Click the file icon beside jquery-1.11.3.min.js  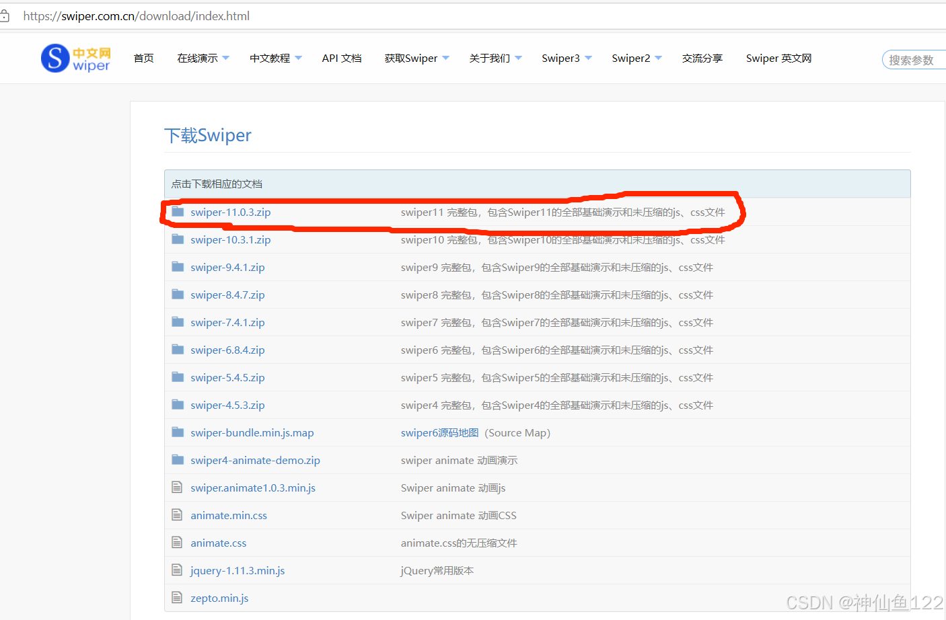(176, 570)
